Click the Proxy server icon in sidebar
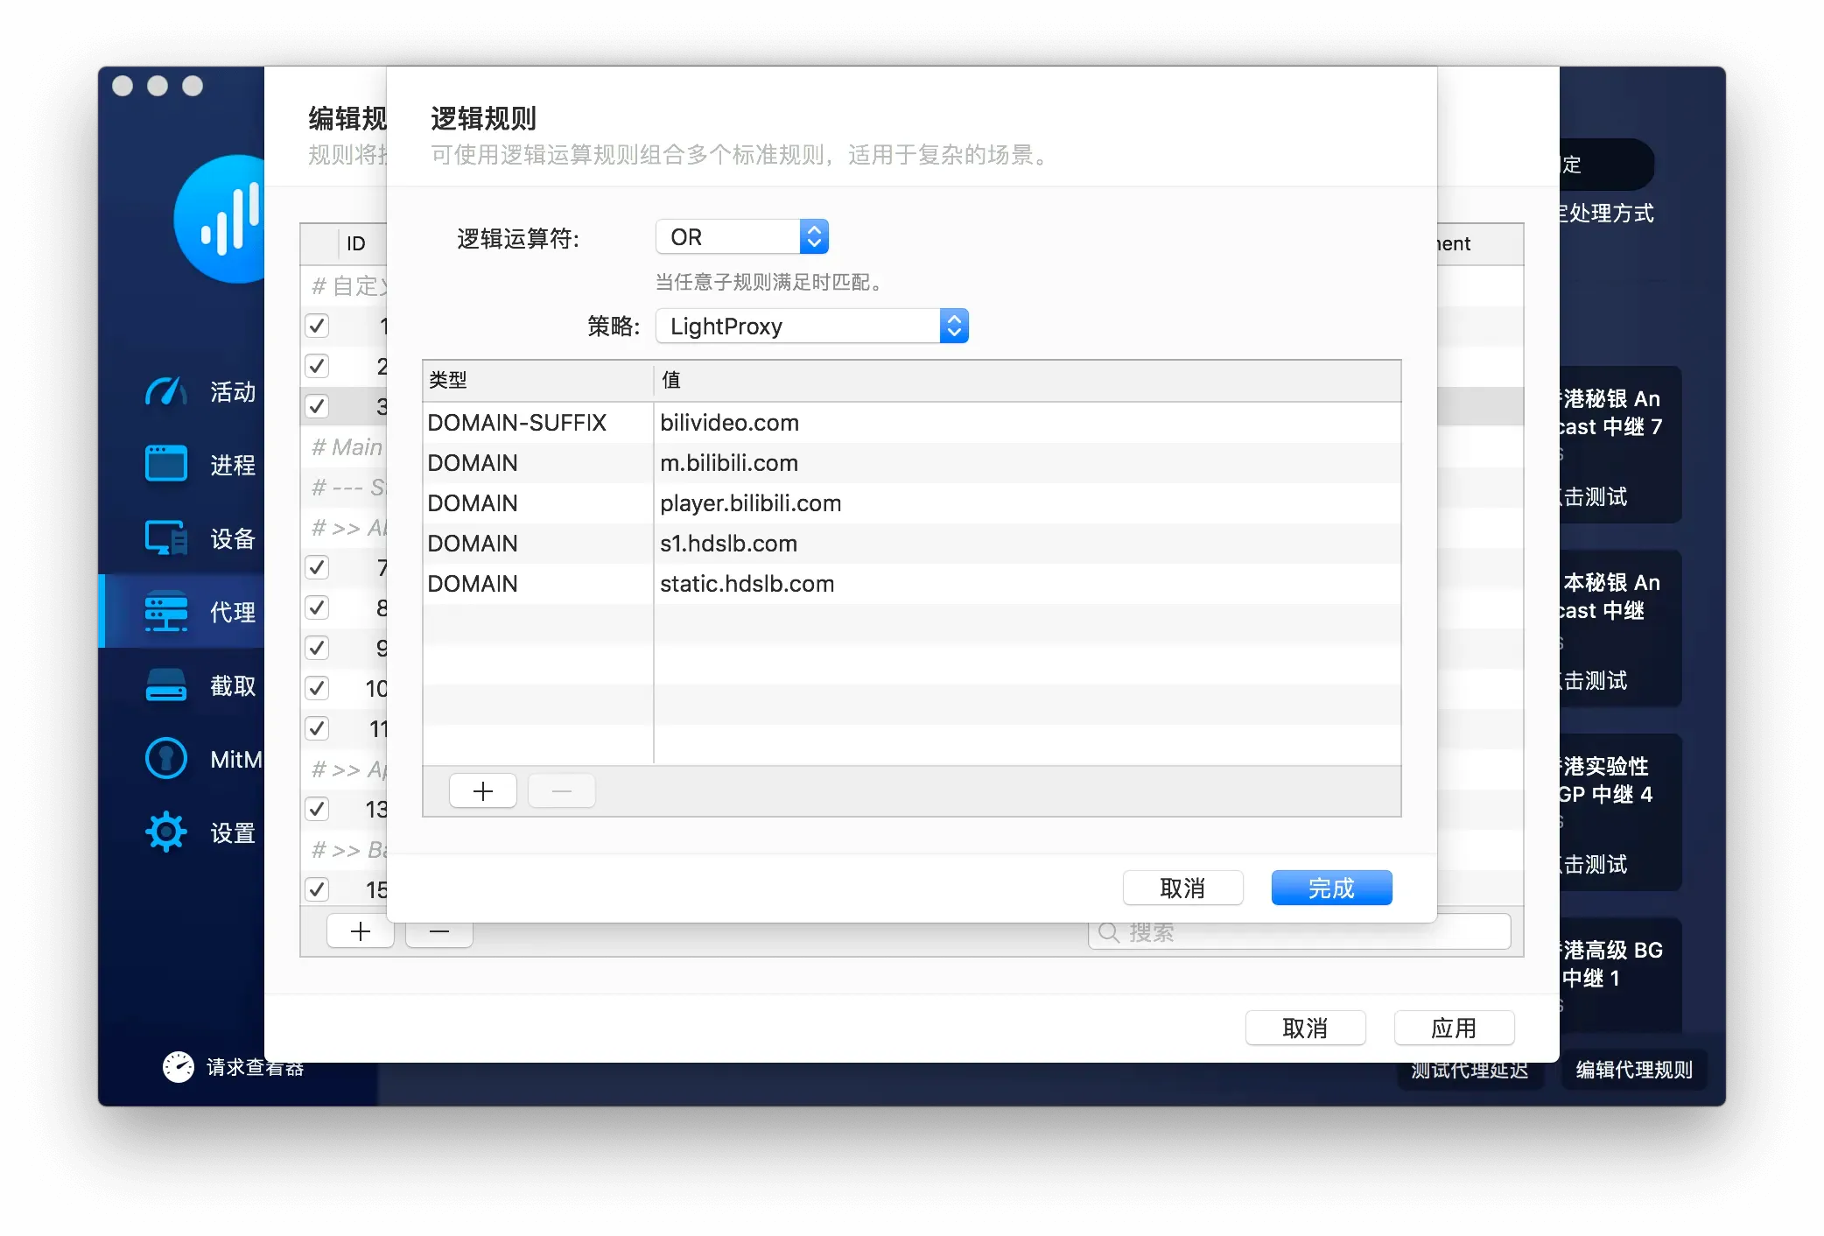Image resolution: width=1824 pixels, height=1236 pixels. point(166,611)
